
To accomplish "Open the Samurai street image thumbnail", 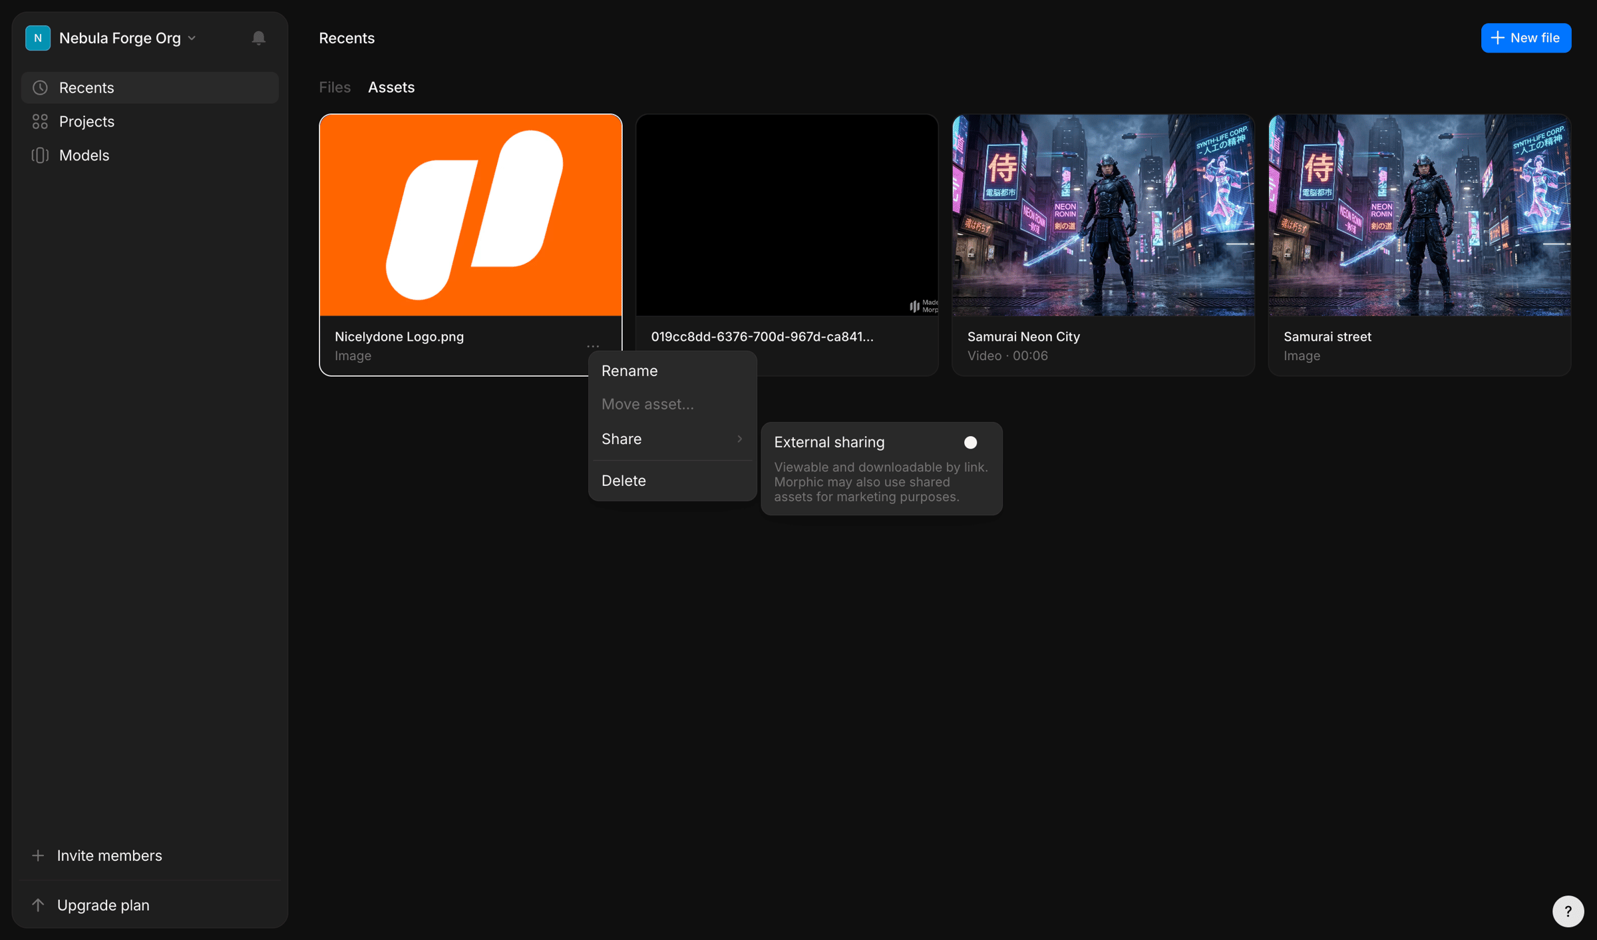I will click(1419, 215).
